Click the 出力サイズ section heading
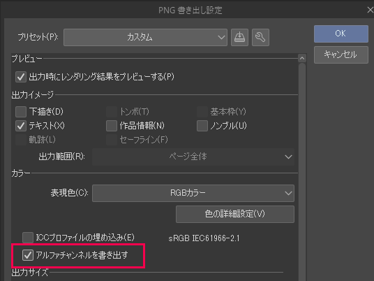The width and height of the screenshot is (374, 281). click(x=30, y=273)
